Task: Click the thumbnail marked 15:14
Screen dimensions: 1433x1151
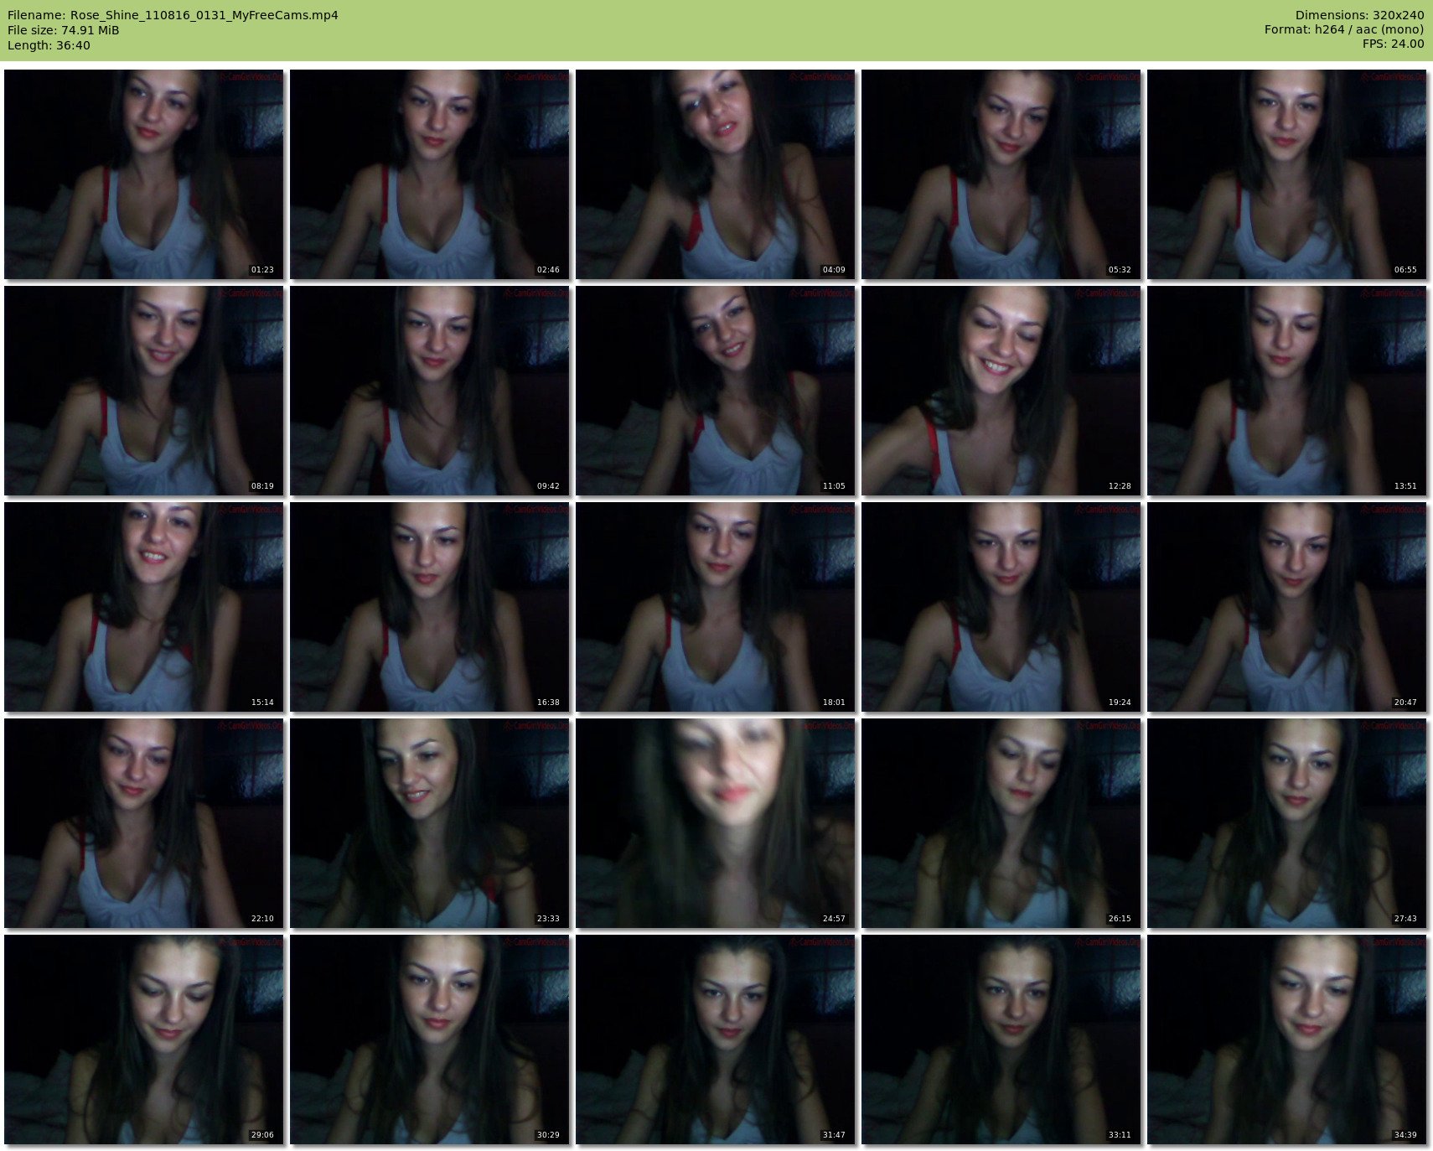Action: pyautogui.click(x=143, y=606)
